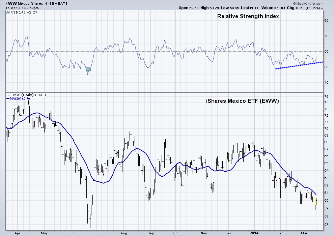
Task: Click the RSI axis label 30
Action: click(326, 67)
